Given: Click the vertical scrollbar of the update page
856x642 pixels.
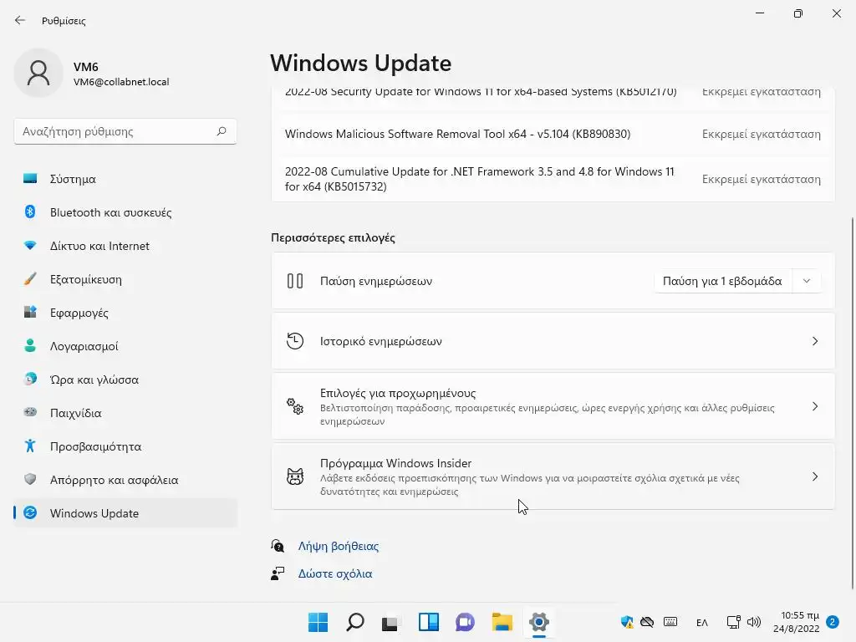Looking at the screenshot, I should (x=852, y=403).
